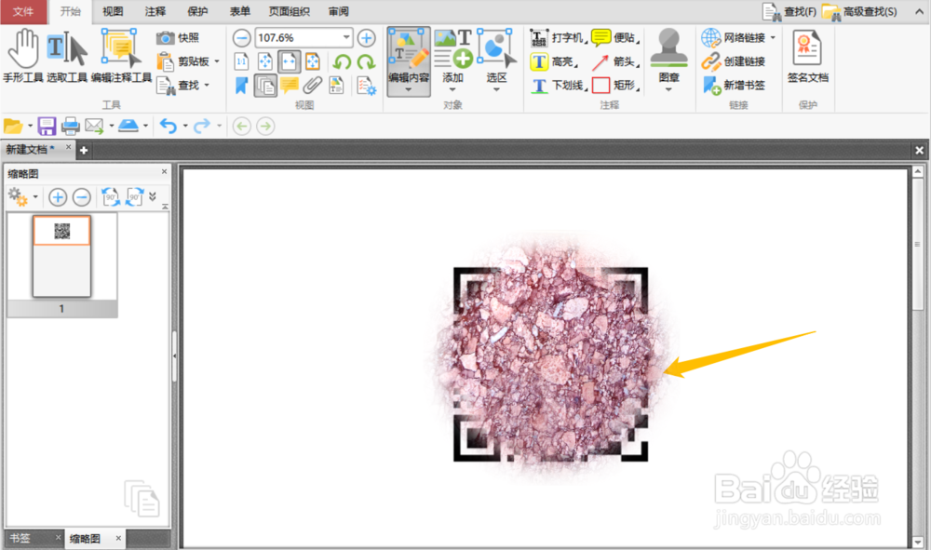Activate the text Select tool (选取工具)

[x=67, y=57]
